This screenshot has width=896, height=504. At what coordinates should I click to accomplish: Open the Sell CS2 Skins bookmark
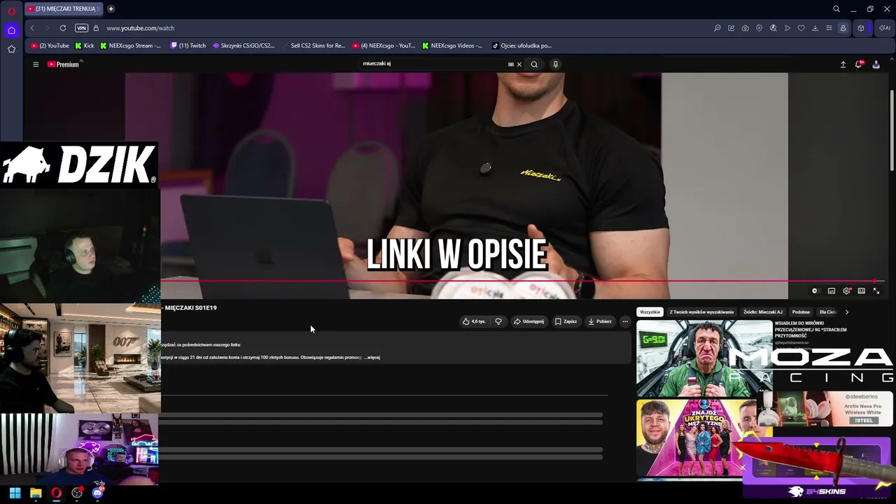click(314, 45)
